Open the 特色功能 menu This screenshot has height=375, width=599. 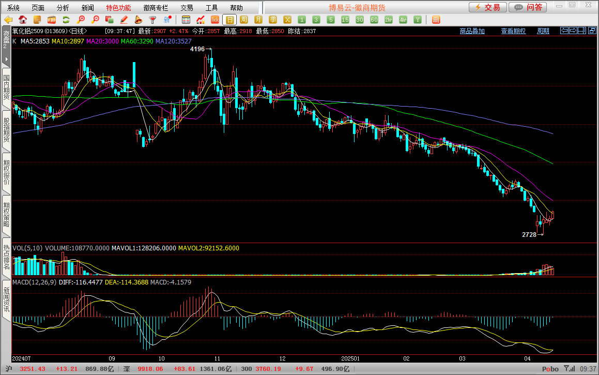click(x=118, y=8)
